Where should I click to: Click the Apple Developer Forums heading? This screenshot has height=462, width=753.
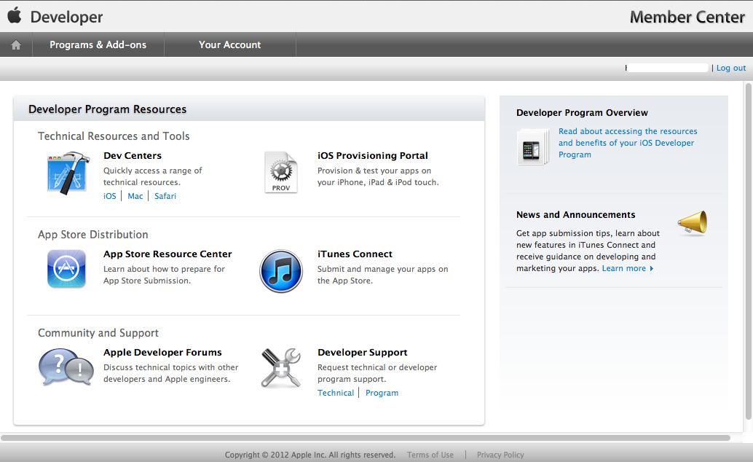(x=163, y=353)
